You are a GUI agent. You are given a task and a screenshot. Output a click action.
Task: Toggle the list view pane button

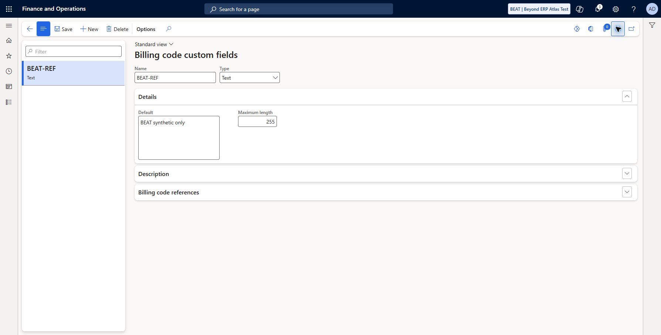click(43, 29)
